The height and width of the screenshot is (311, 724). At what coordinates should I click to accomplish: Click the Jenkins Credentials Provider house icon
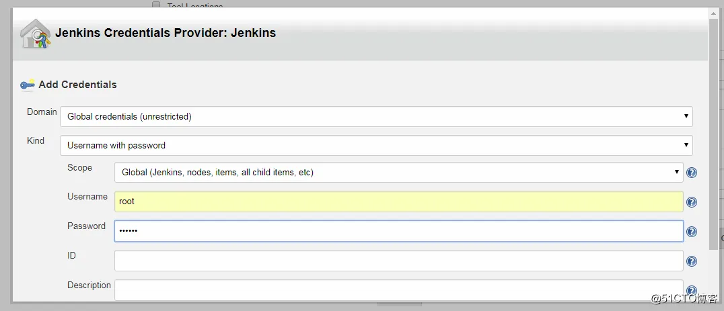pos(35,33)
